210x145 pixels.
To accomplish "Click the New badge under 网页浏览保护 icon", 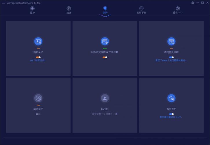I will point(105,48).
